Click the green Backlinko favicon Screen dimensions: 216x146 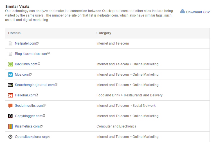tap(10, 64)
